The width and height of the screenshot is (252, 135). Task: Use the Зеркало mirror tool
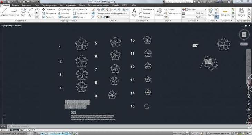64,13
